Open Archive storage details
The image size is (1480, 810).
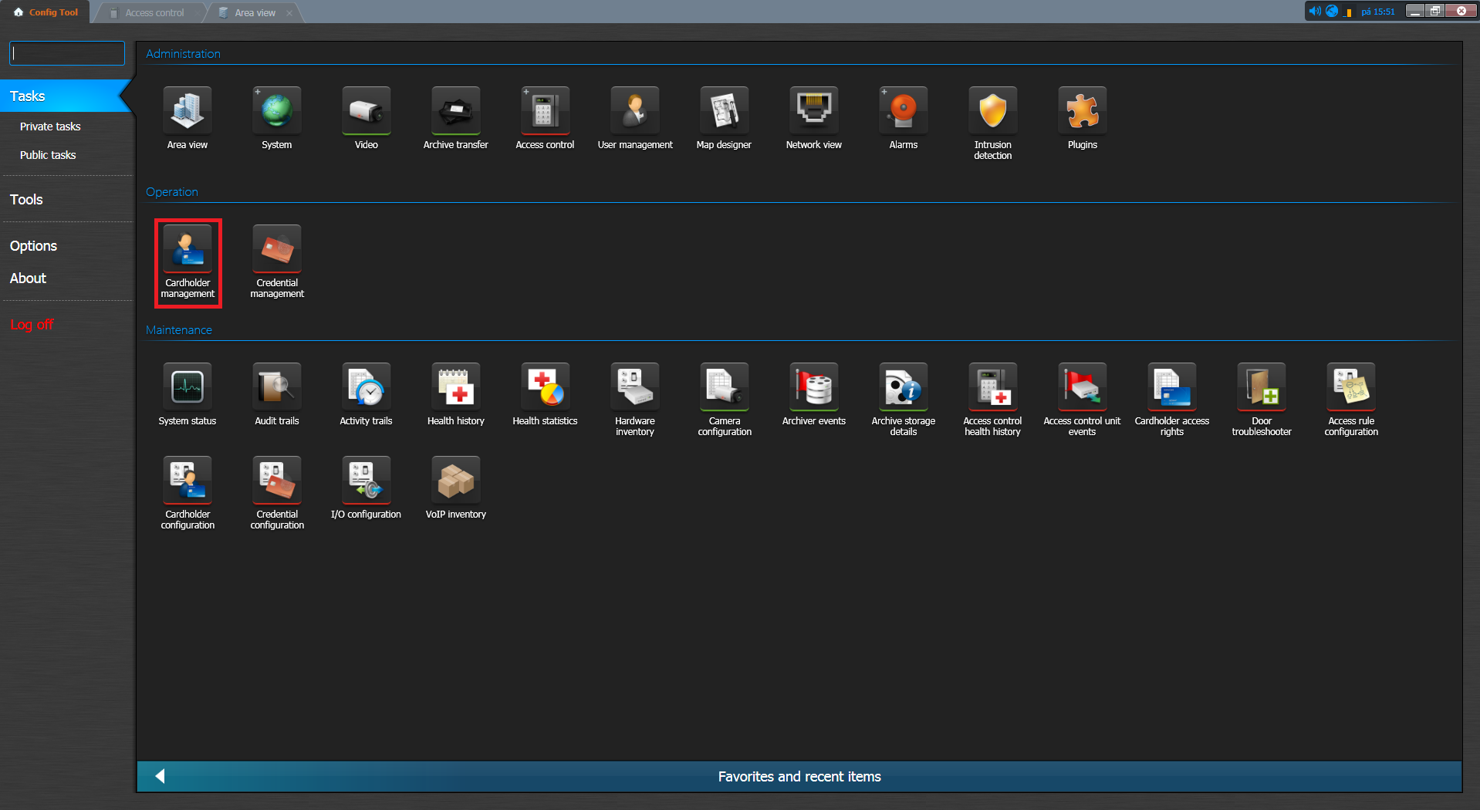pyautogui.click(x=903, y=388)
